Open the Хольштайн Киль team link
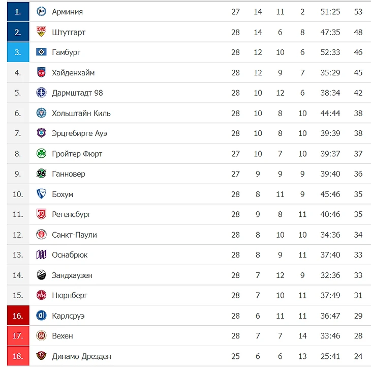 [x=81, y=113]
